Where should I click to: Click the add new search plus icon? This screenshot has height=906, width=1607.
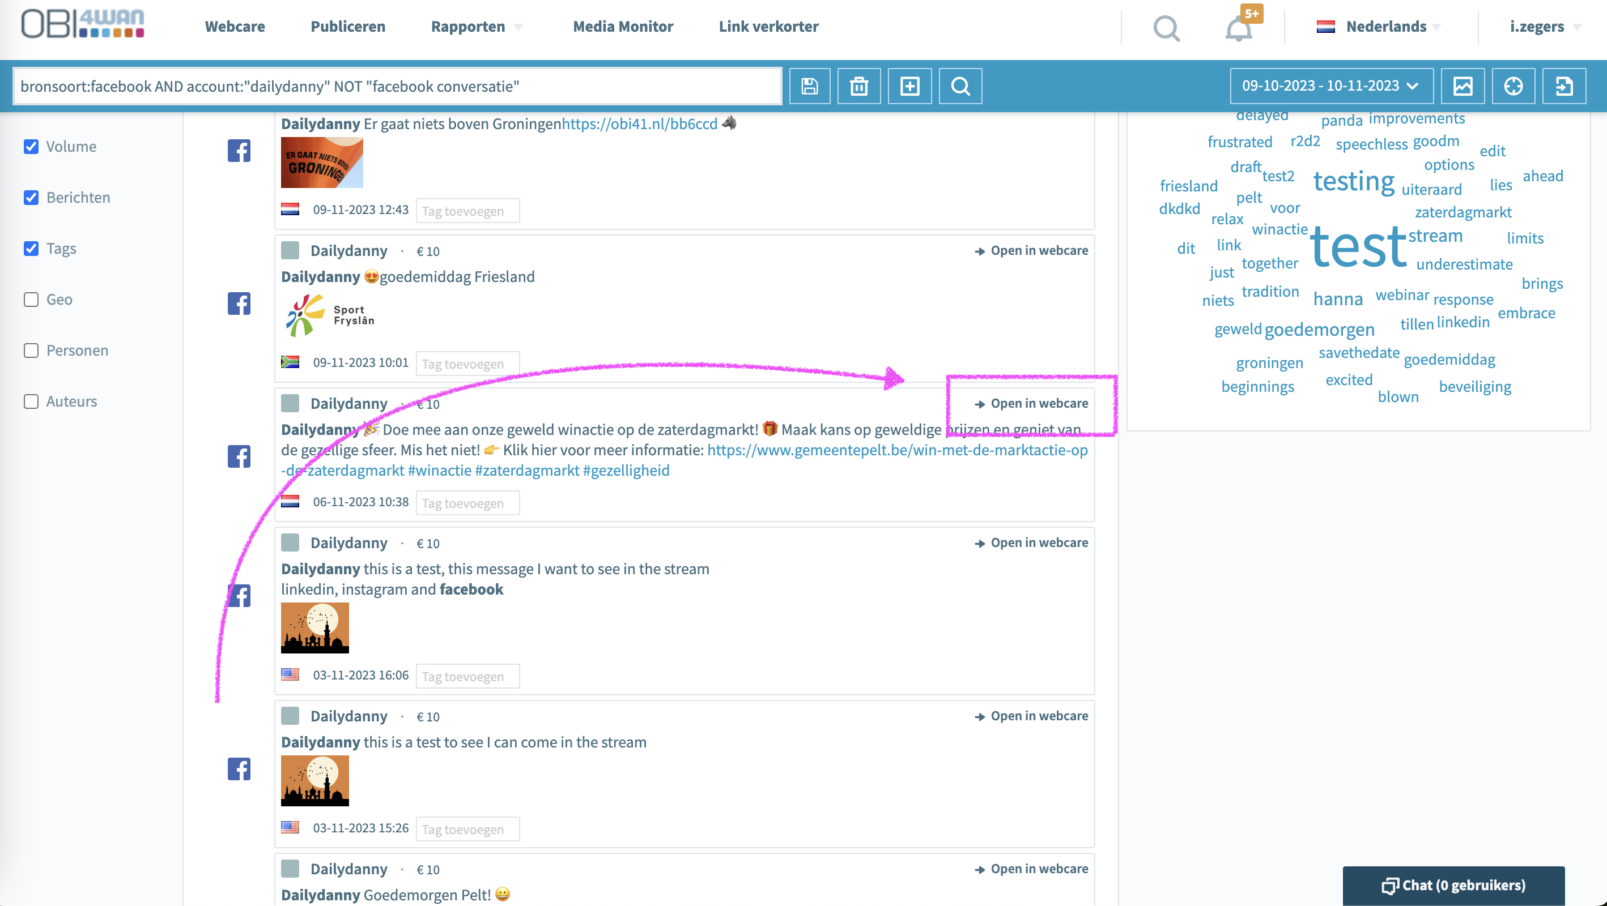coord(909,86)
